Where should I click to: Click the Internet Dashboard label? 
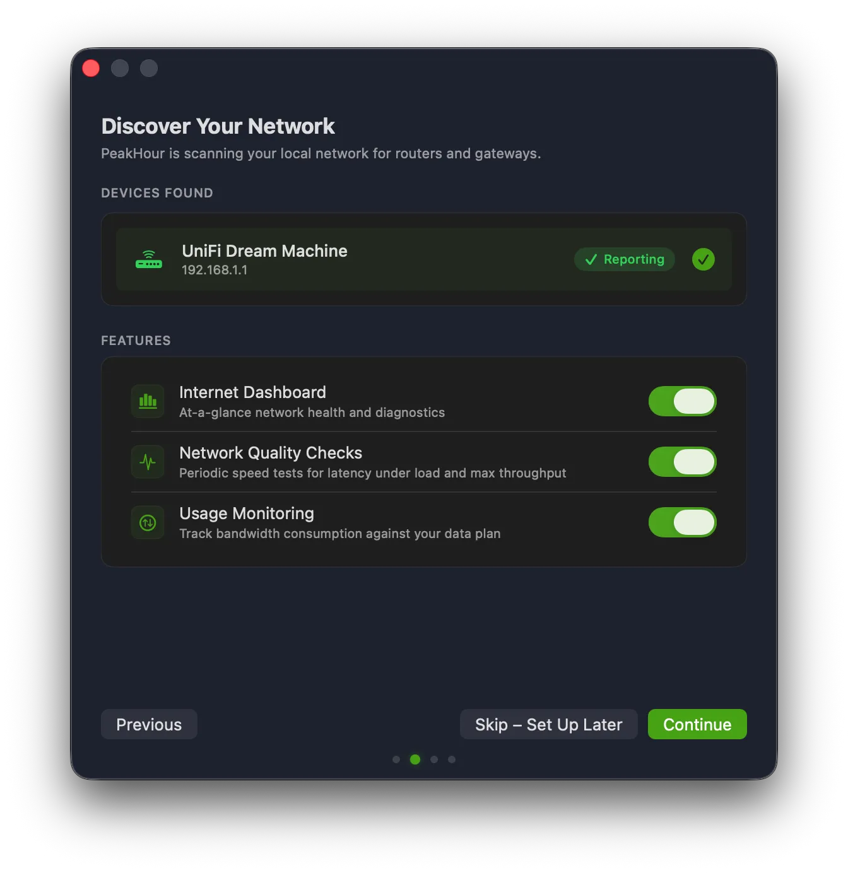252,392
